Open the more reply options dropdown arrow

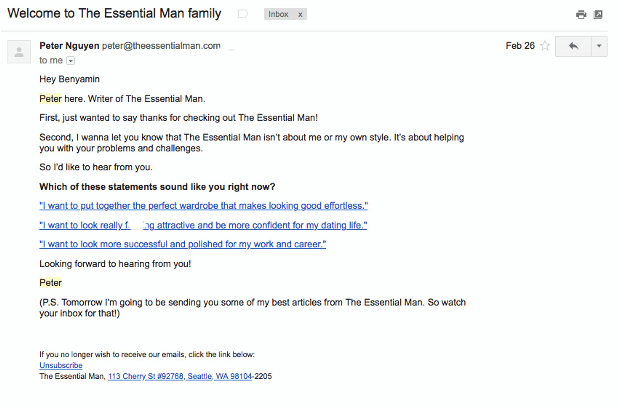(x=598, y=46)
